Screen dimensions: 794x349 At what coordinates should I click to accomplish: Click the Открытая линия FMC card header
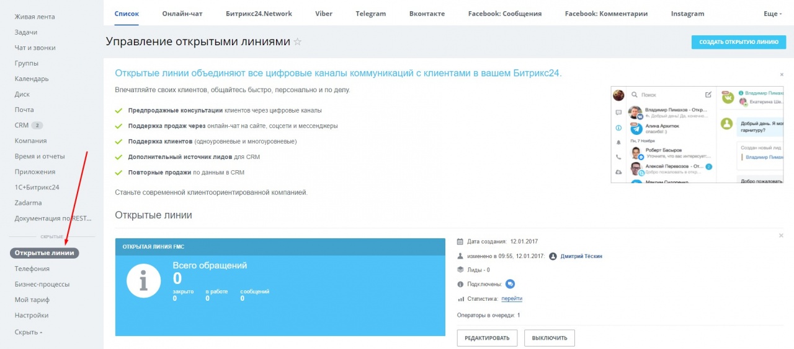click(x=280, y=246)
